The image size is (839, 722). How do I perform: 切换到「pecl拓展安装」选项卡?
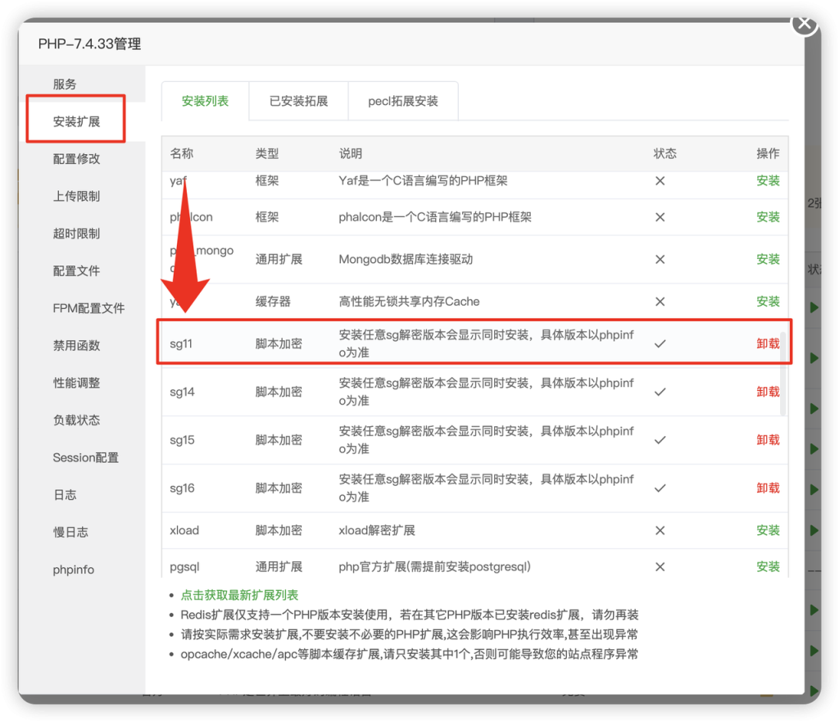[x=403, y=100]
